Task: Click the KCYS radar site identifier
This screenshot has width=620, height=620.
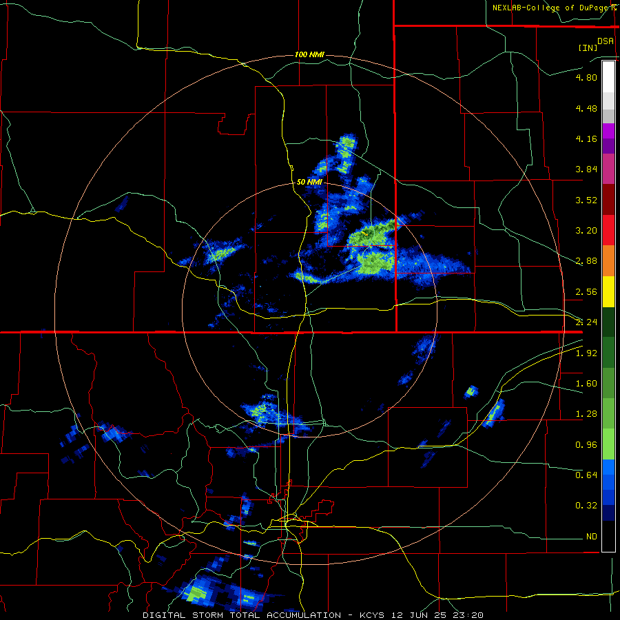Action: [x=373, y=615]
